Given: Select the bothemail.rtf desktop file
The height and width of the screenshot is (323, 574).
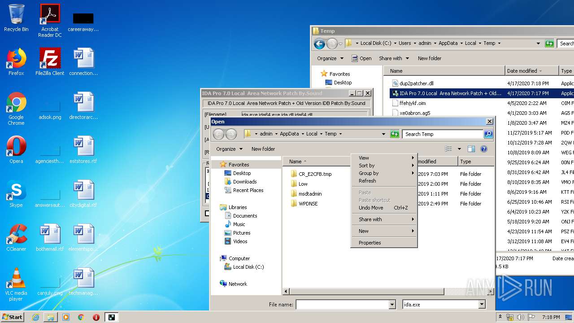Looking at the screenshot, I should tap(50, 238).
